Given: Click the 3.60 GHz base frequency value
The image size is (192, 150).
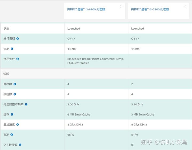Looking at the screenshot, I should (x=73, y=104).
